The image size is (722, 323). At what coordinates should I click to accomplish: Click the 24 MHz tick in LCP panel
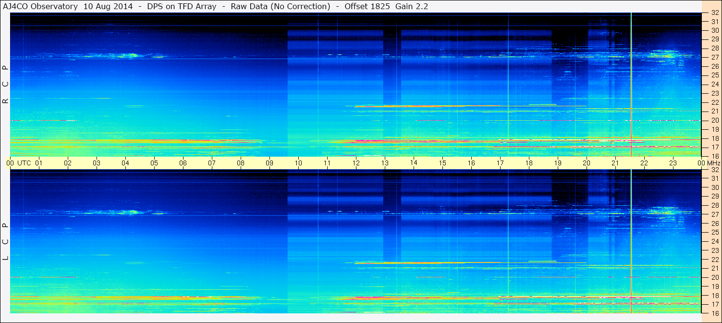[715, 241]
